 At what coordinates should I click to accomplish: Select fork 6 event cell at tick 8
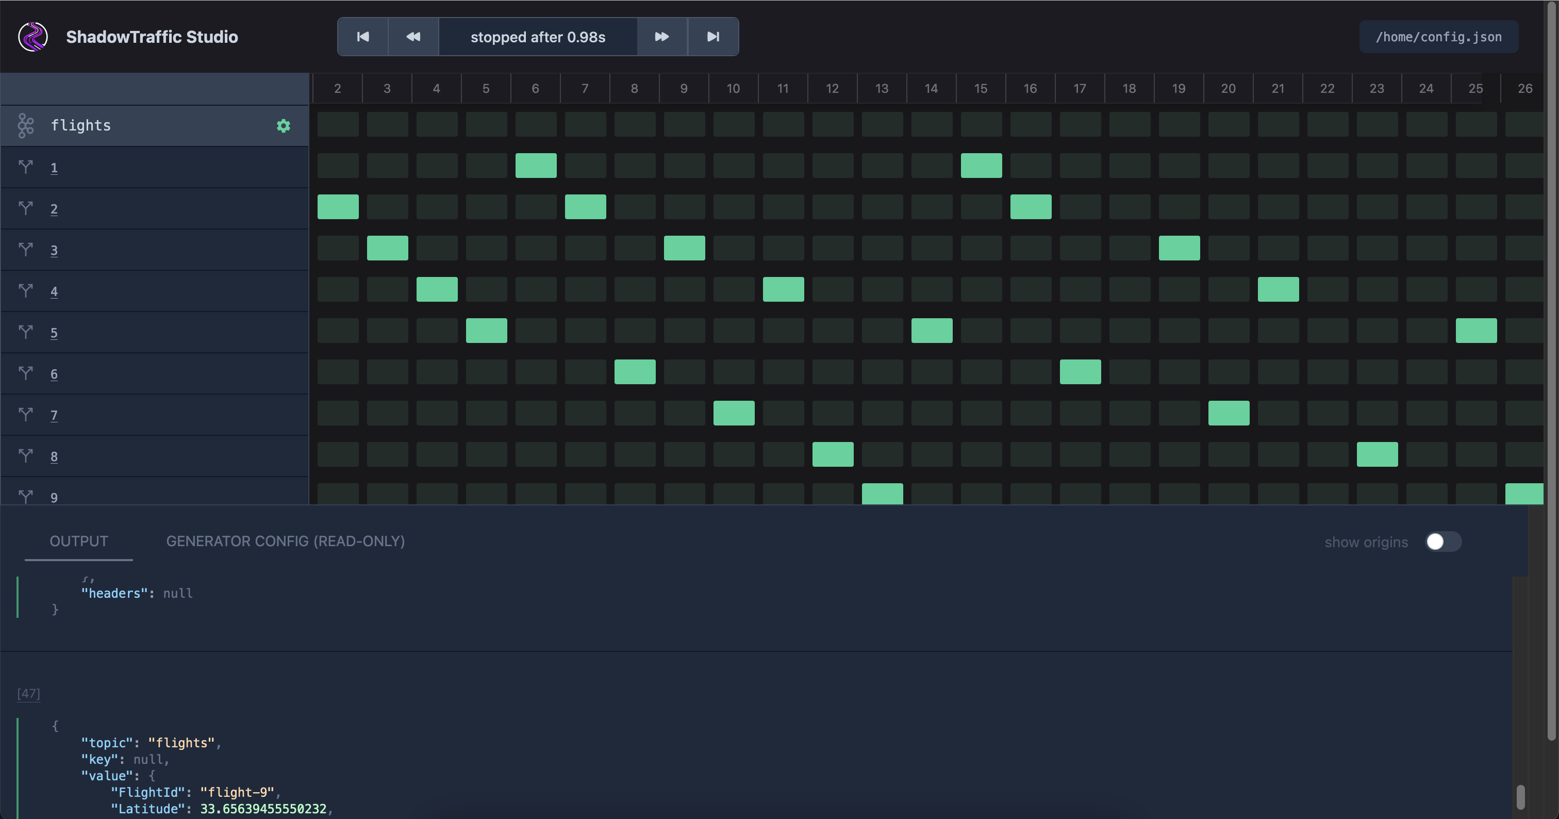(x=635, y=372)
